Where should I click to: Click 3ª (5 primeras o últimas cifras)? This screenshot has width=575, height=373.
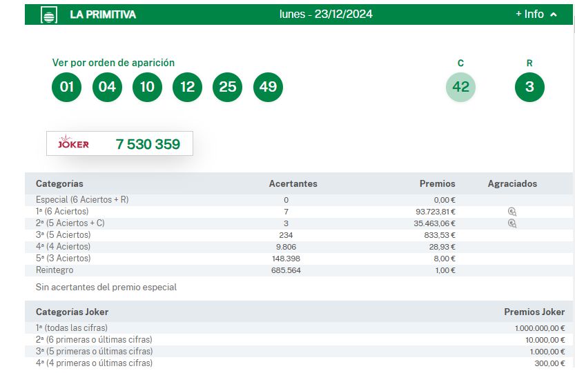pyautogui.click(x=94, y=352)
